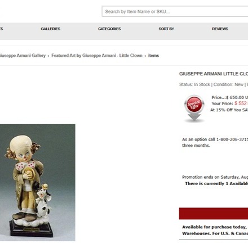Click the Your Price discounted amount in red
248x248 pixels.
click(x=241, y=103)
